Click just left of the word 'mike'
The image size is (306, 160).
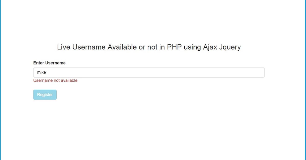[x=36, y=72]
